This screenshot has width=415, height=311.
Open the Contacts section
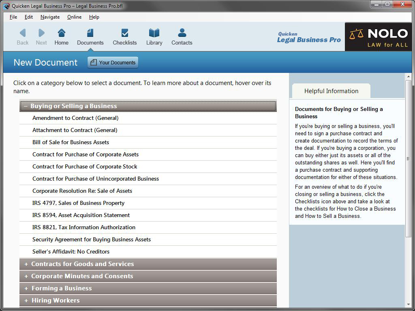(x=182, y=36)
